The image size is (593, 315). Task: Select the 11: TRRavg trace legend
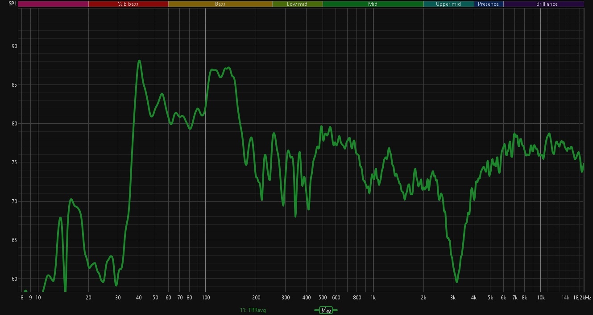coord(253,310)
